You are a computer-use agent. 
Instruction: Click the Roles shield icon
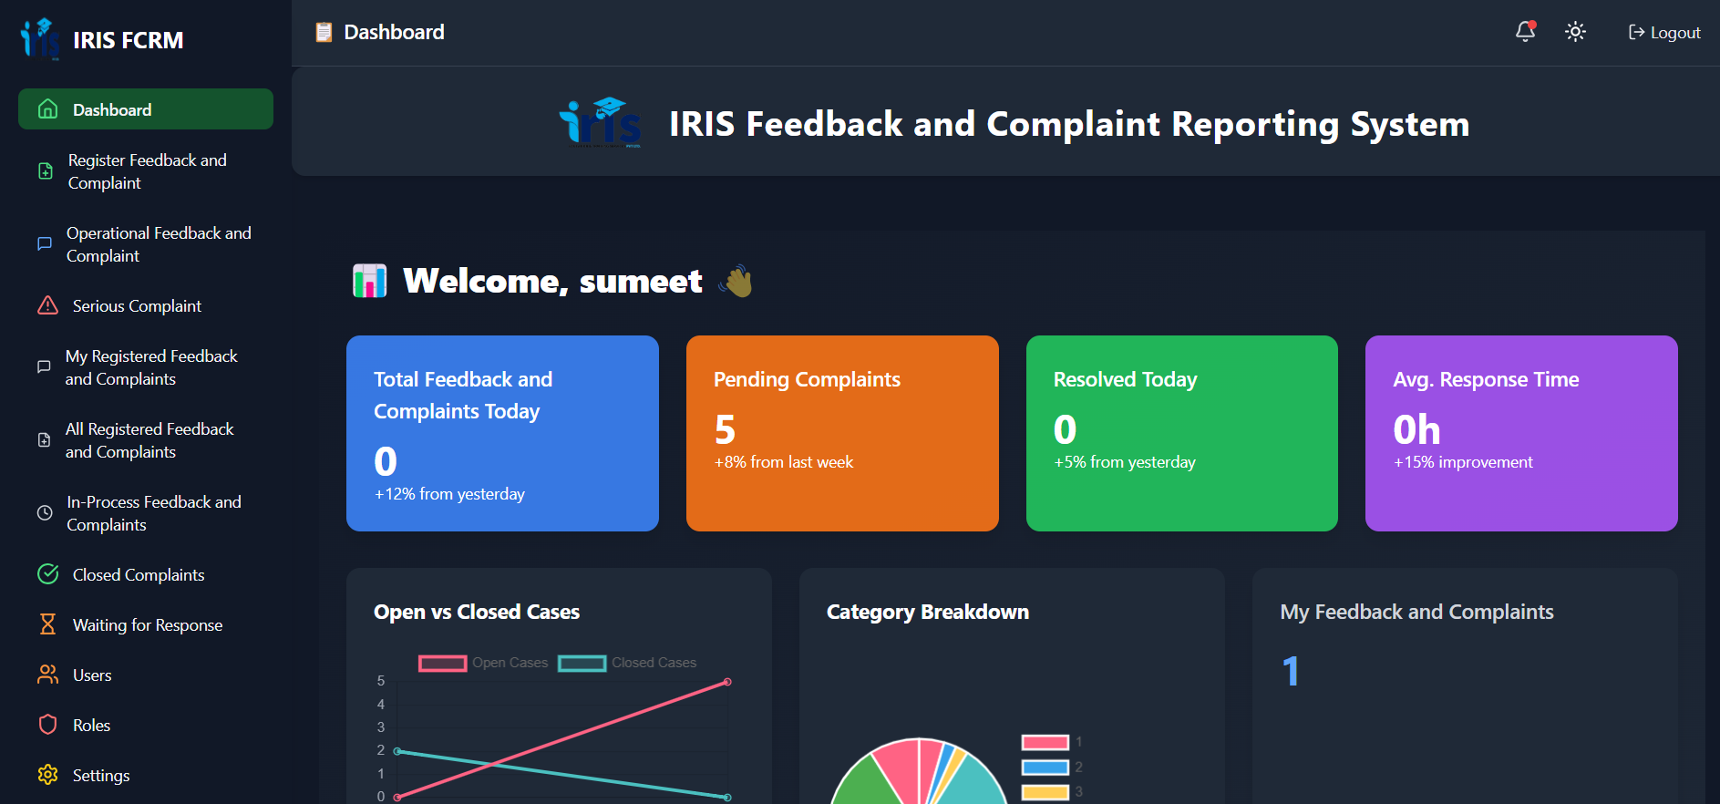pyautogui.click(x=47, y=725)
